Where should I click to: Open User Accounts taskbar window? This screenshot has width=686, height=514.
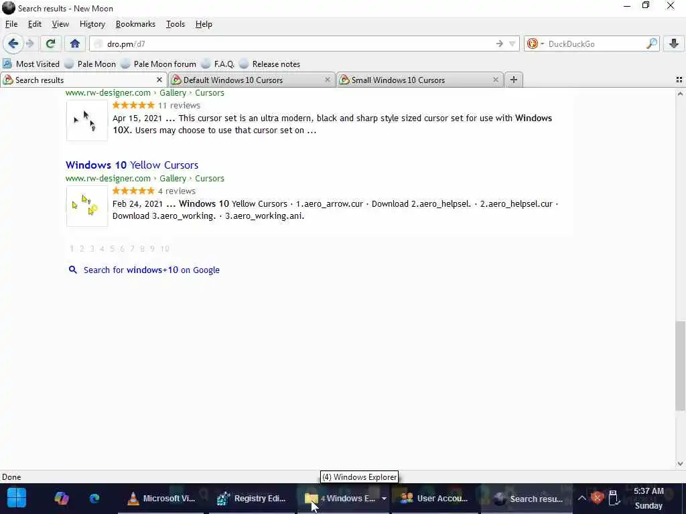pos(434,498)
